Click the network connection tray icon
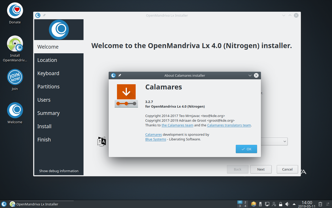Image resolution: width=332 pixels, height=208 pixels. (x=267, y=204)
